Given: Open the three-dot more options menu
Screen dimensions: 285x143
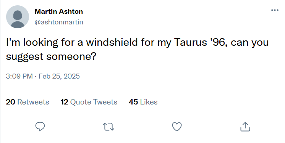Looking at the screenshot, I should (x=275, y=10).
